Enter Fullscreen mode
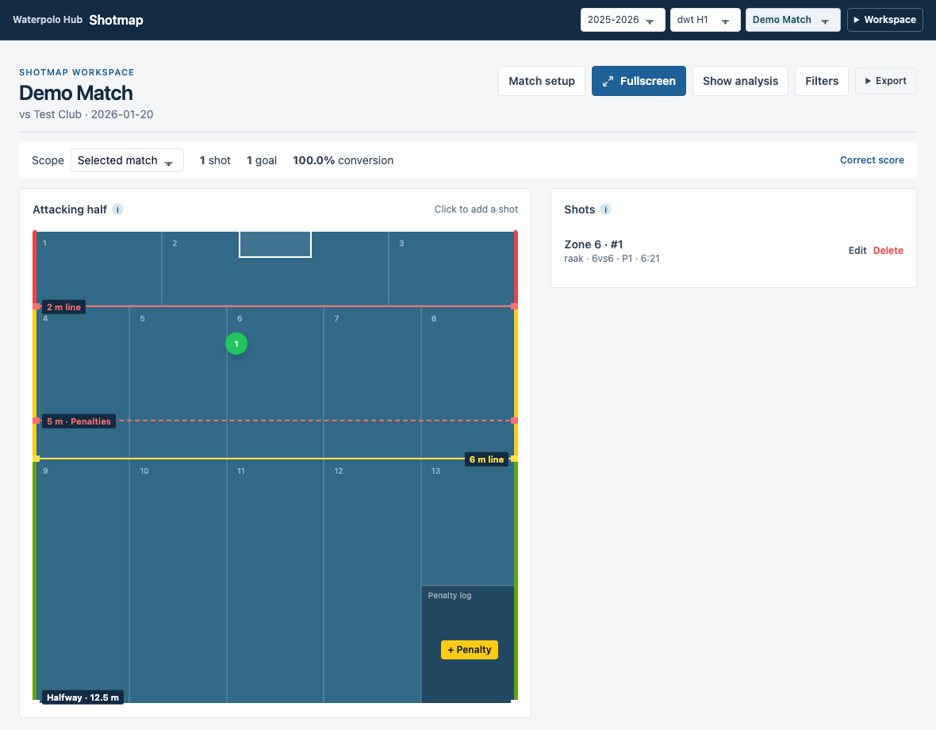 (x=639, y=81)
